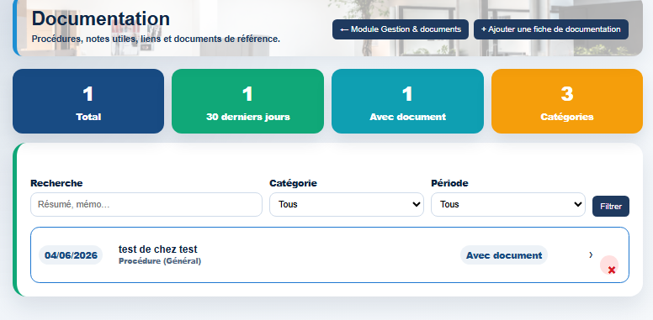Select the Total stat card
Viewport: 653px width, 320px height.
[88, 102]
